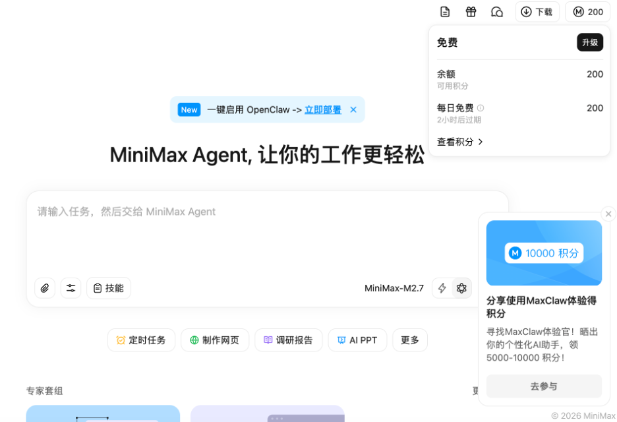Click the 每日免费 label
617x422 pixels.
pos(455,108)
